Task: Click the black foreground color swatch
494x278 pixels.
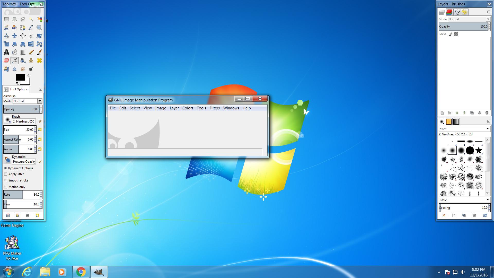Action: pyautogui.click(x=21, y=77)
